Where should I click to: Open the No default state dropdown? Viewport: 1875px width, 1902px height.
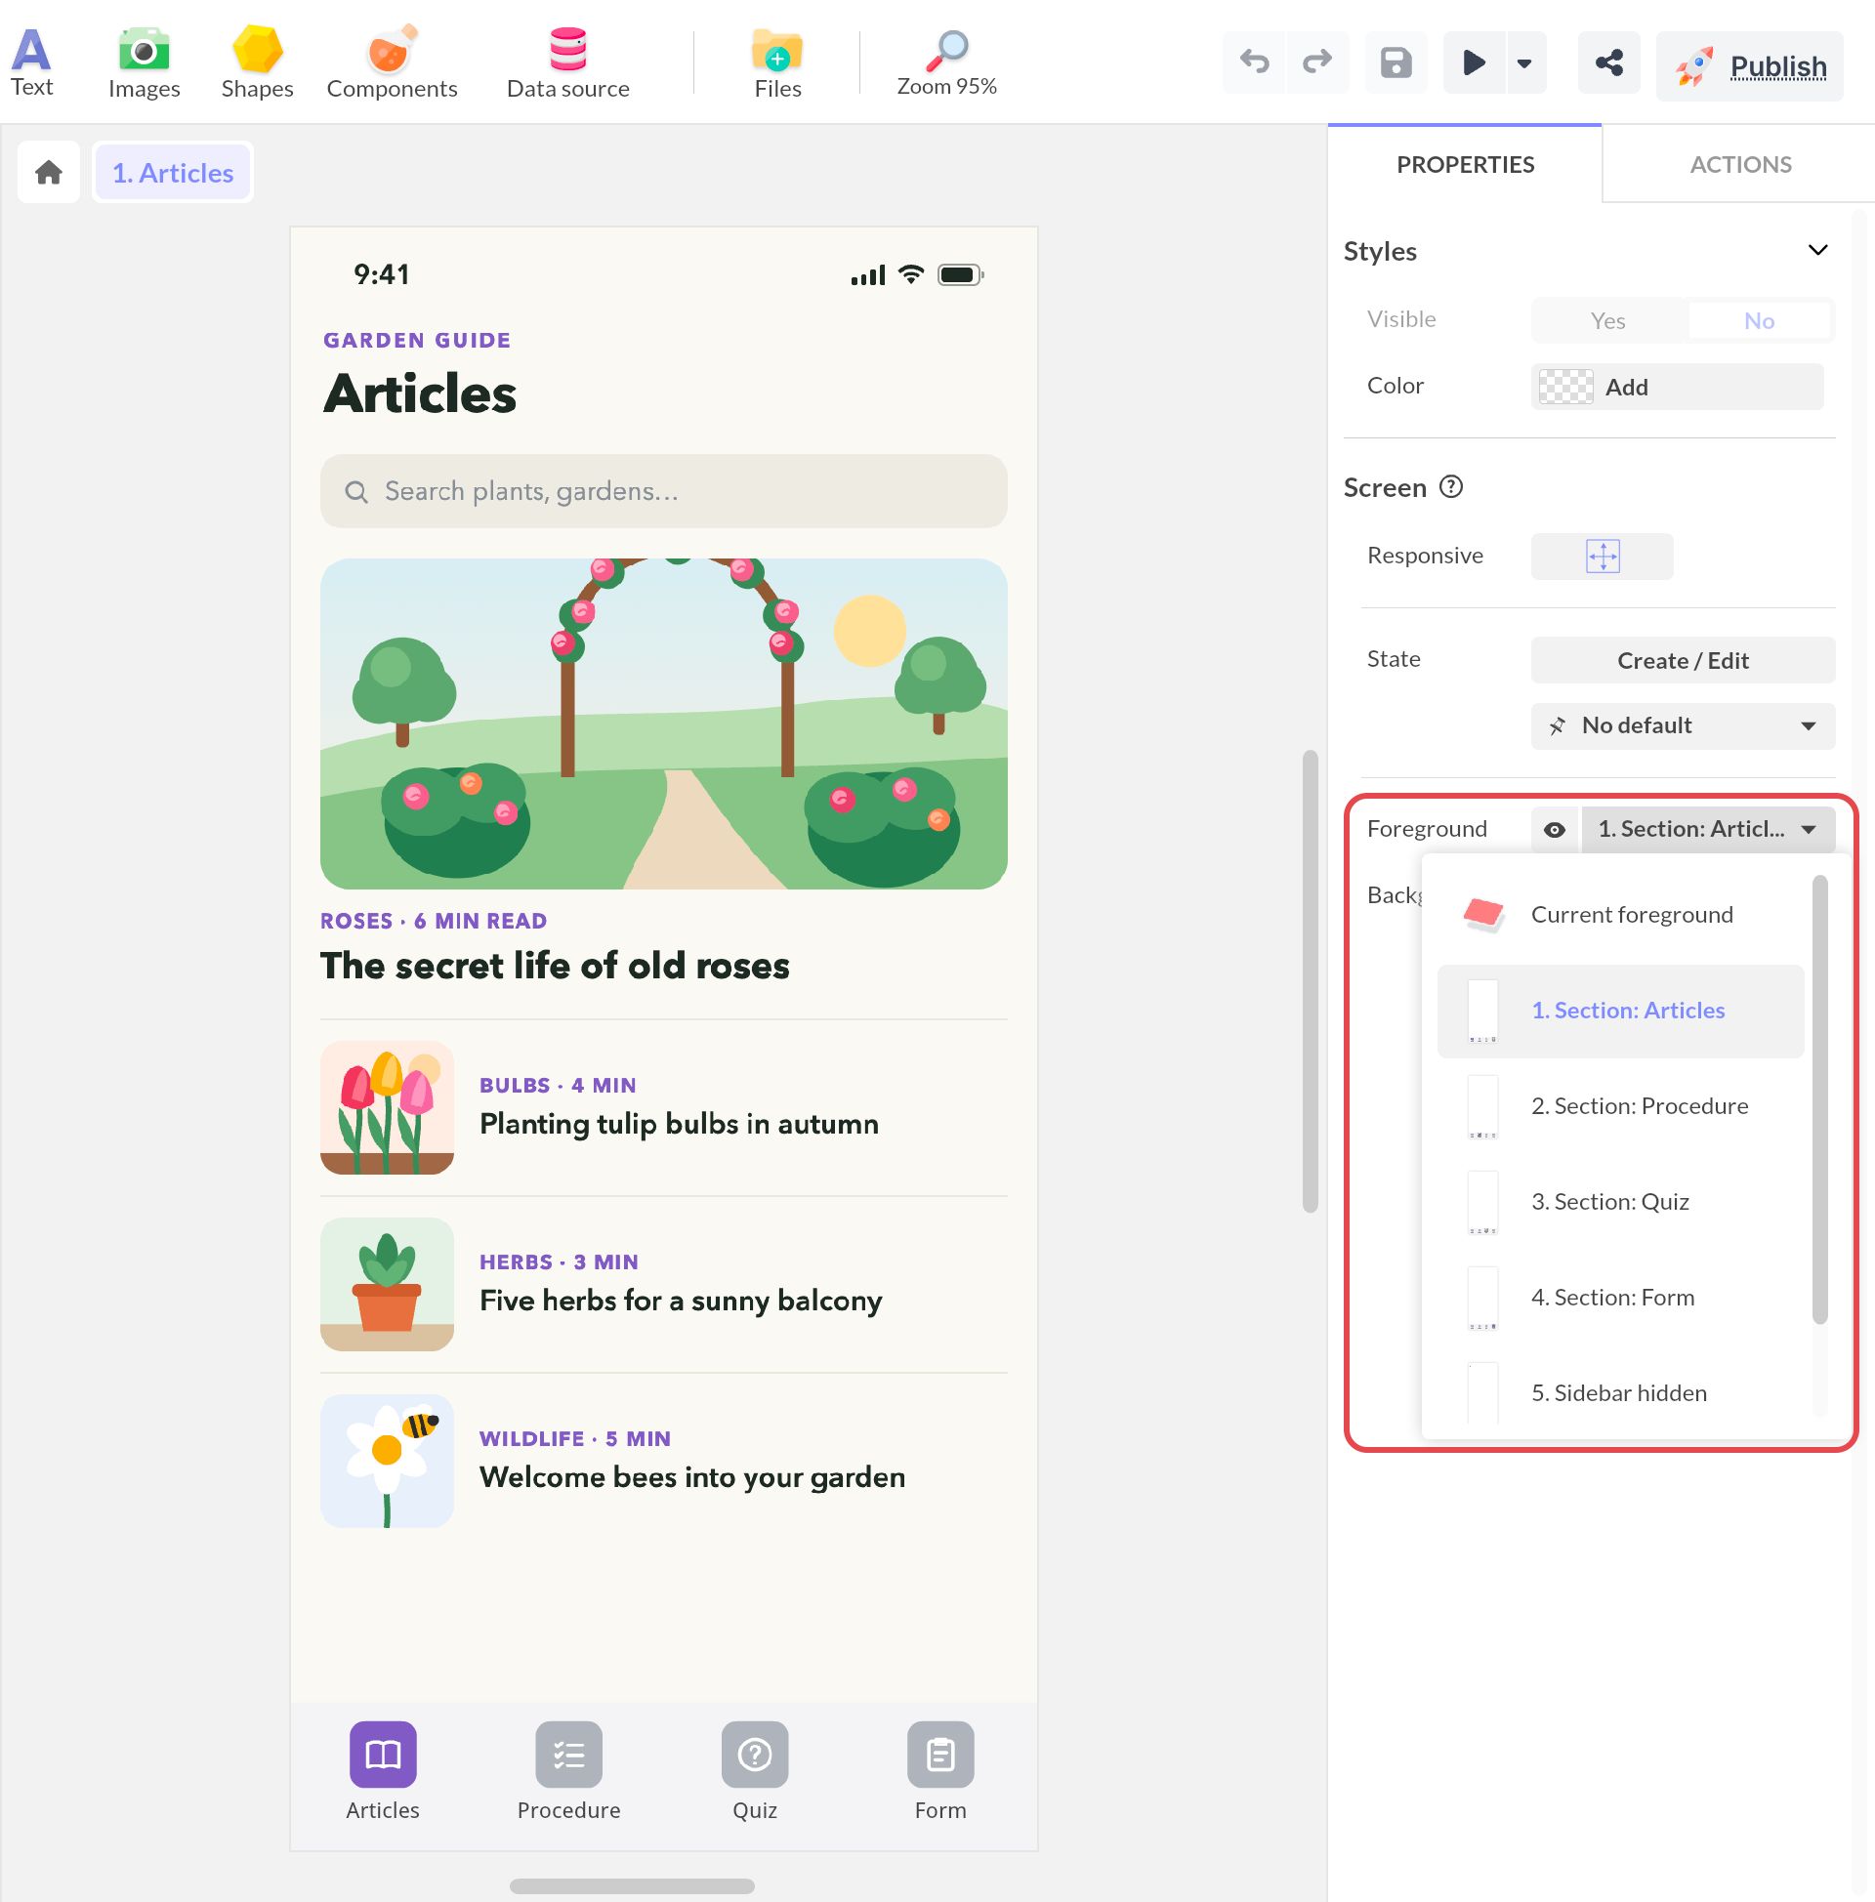pyautogui.click(x=1682, y=726)
